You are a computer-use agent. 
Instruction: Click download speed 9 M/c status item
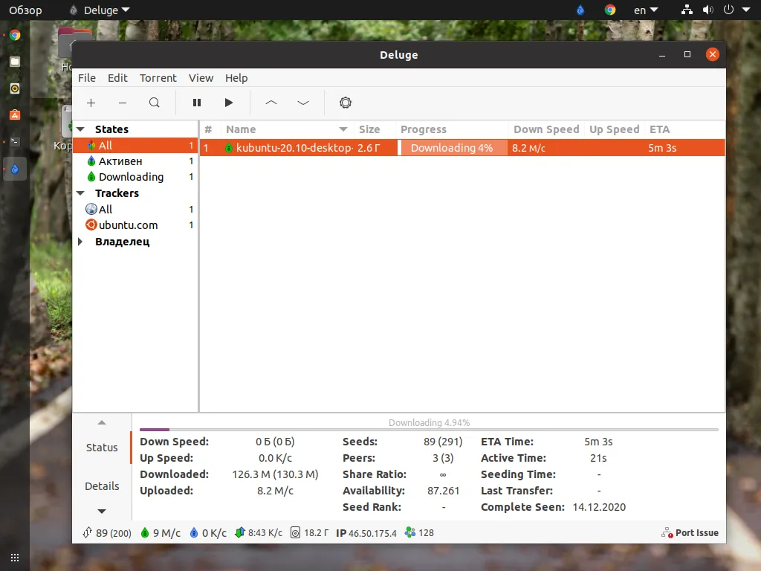161,532
